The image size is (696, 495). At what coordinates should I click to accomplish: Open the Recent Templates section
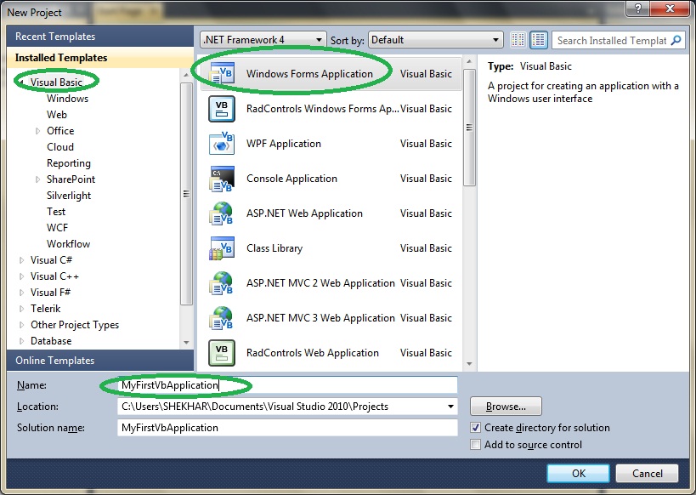pos(100,36)
